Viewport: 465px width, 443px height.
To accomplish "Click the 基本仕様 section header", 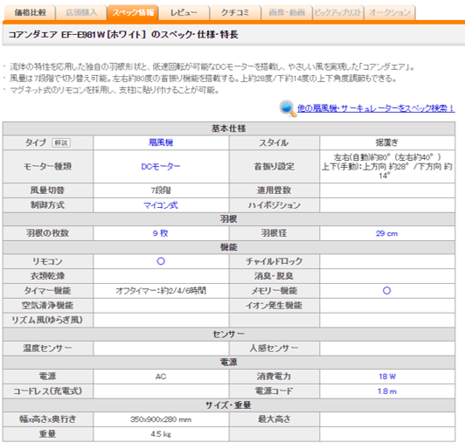I will click(229, 128).
